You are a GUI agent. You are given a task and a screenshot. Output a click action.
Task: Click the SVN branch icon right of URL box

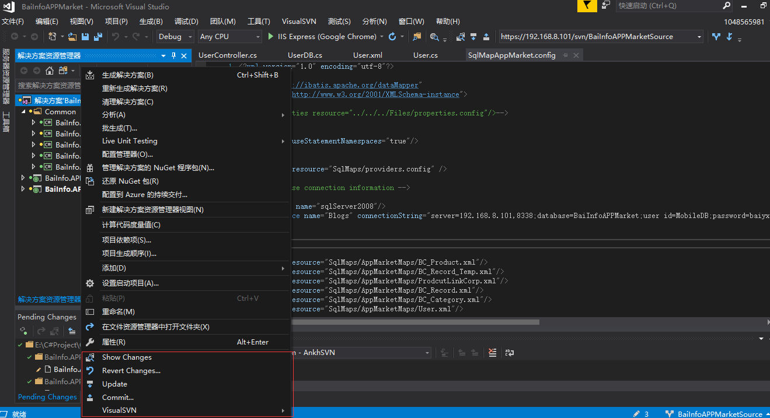[x=716, y=37]
